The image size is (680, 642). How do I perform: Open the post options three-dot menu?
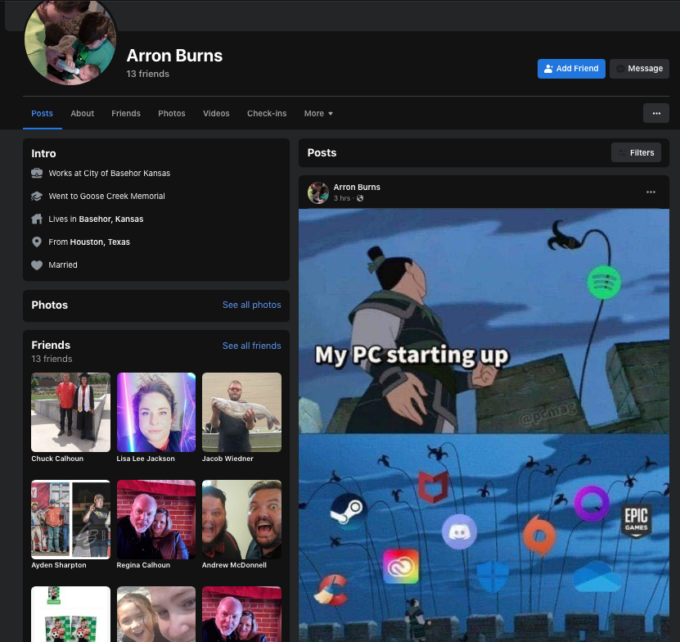click(x=651, y=192)
